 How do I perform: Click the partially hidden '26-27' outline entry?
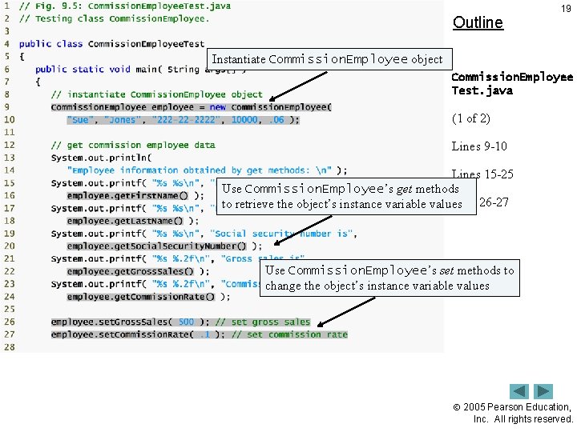[494, 202]
